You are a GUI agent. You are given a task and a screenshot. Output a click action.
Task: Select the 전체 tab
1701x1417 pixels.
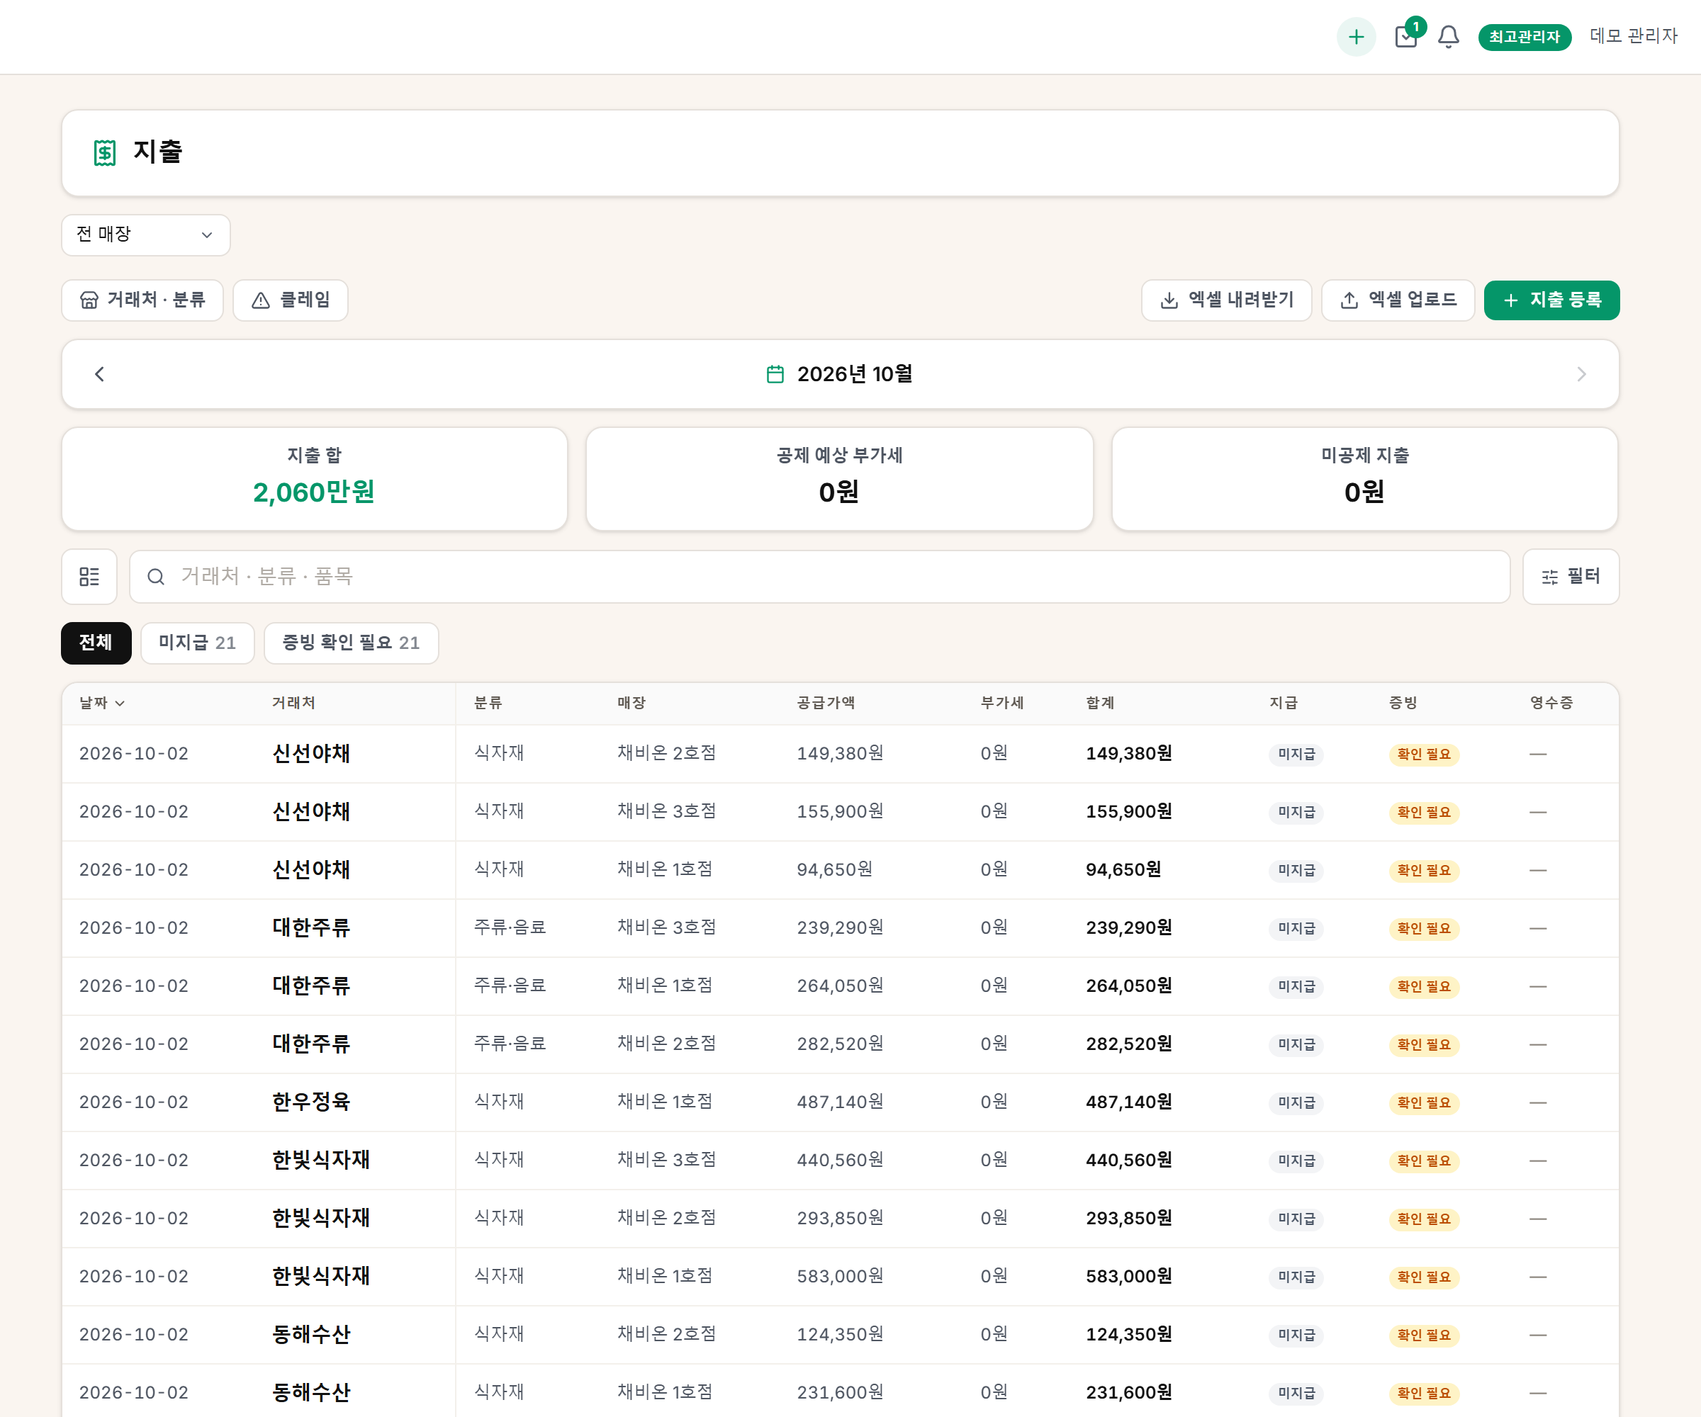(x=96, y=643)
